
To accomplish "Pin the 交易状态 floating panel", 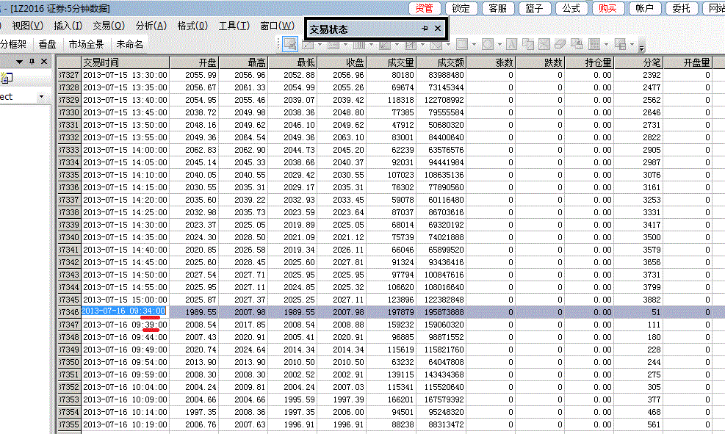I will [425, 29].
